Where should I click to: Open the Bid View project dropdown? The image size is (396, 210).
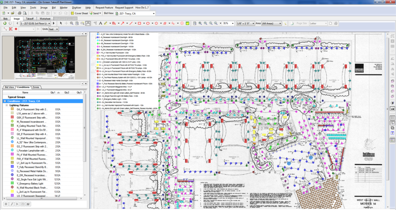point(153,13)
